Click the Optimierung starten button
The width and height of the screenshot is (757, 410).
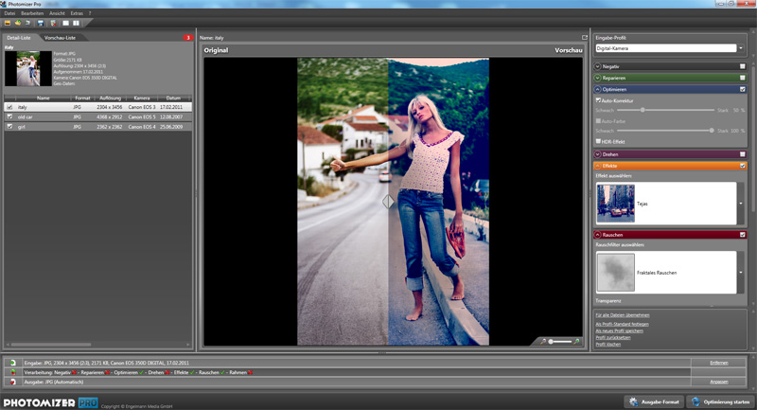[720, 401]
